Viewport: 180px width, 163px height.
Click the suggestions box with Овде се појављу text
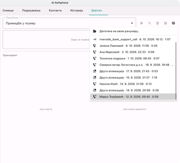pyautogui.click(x=46, y=40)
